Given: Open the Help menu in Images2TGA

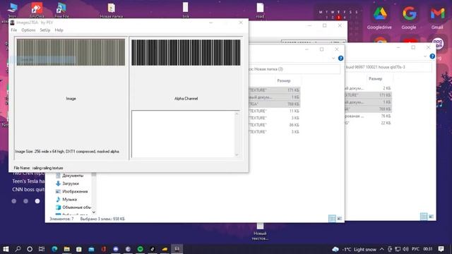Looking at the screenshot, I should pyautogui.click(x=59, y=30).
